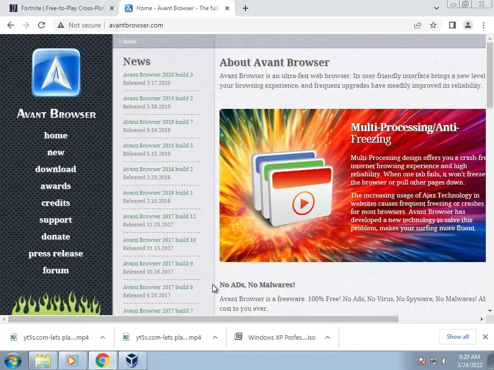Open Windows Explorer from taskbar
This screenshot has height=370, width=494.
43,360
